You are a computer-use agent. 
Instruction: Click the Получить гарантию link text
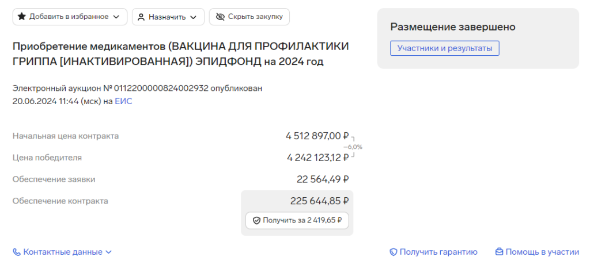pos(438,252)
